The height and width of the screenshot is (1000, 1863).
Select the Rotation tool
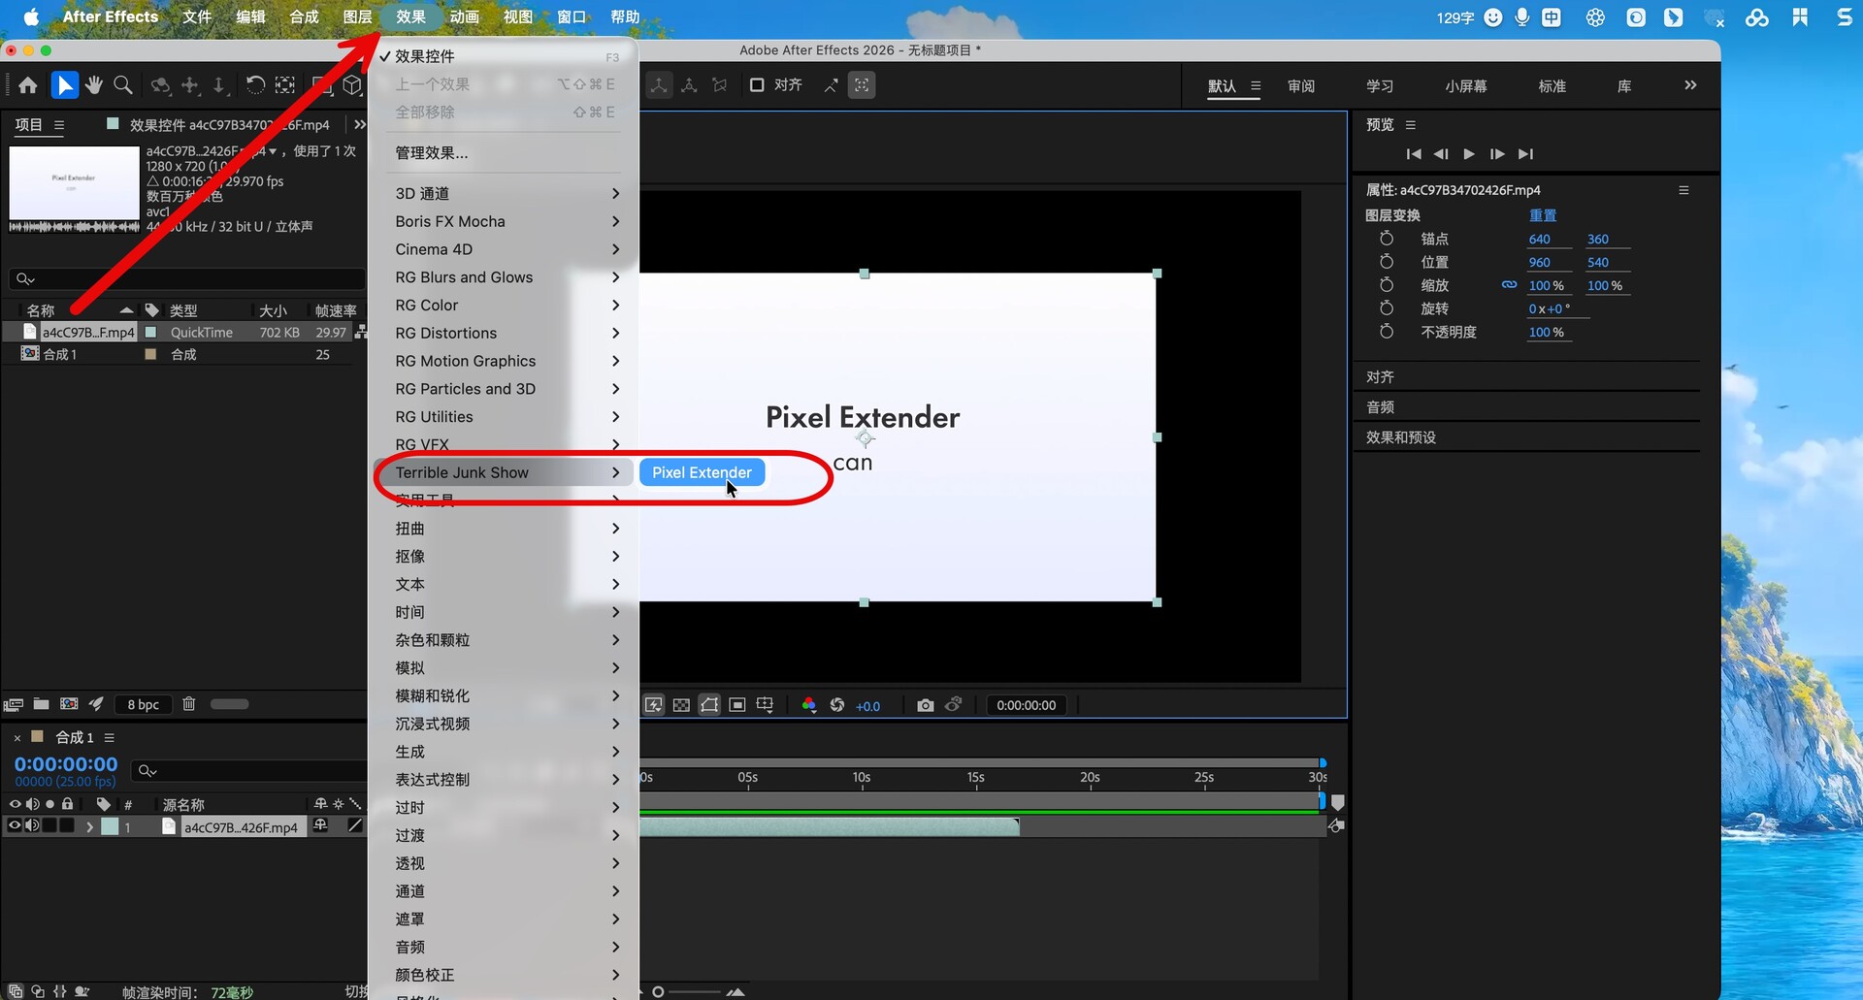click(255, 85)
